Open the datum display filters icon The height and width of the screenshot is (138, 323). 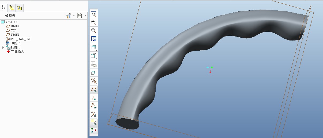tap(93, 81)
